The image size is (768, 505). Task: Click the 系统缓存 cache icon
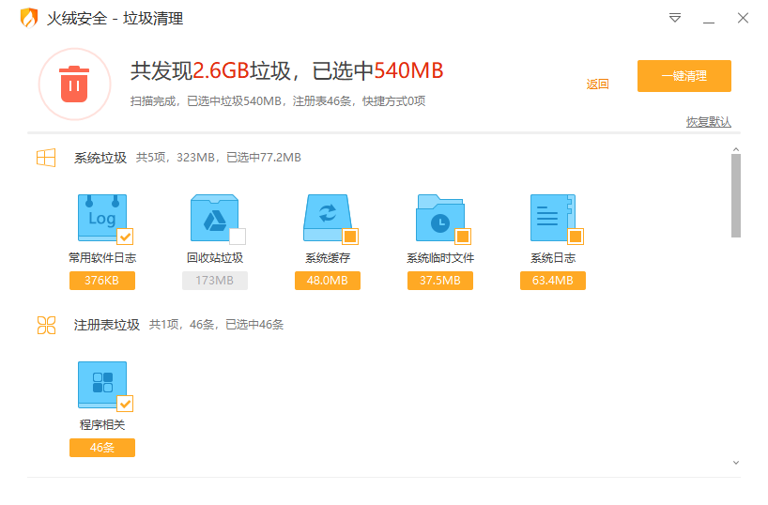coord(327,218)
